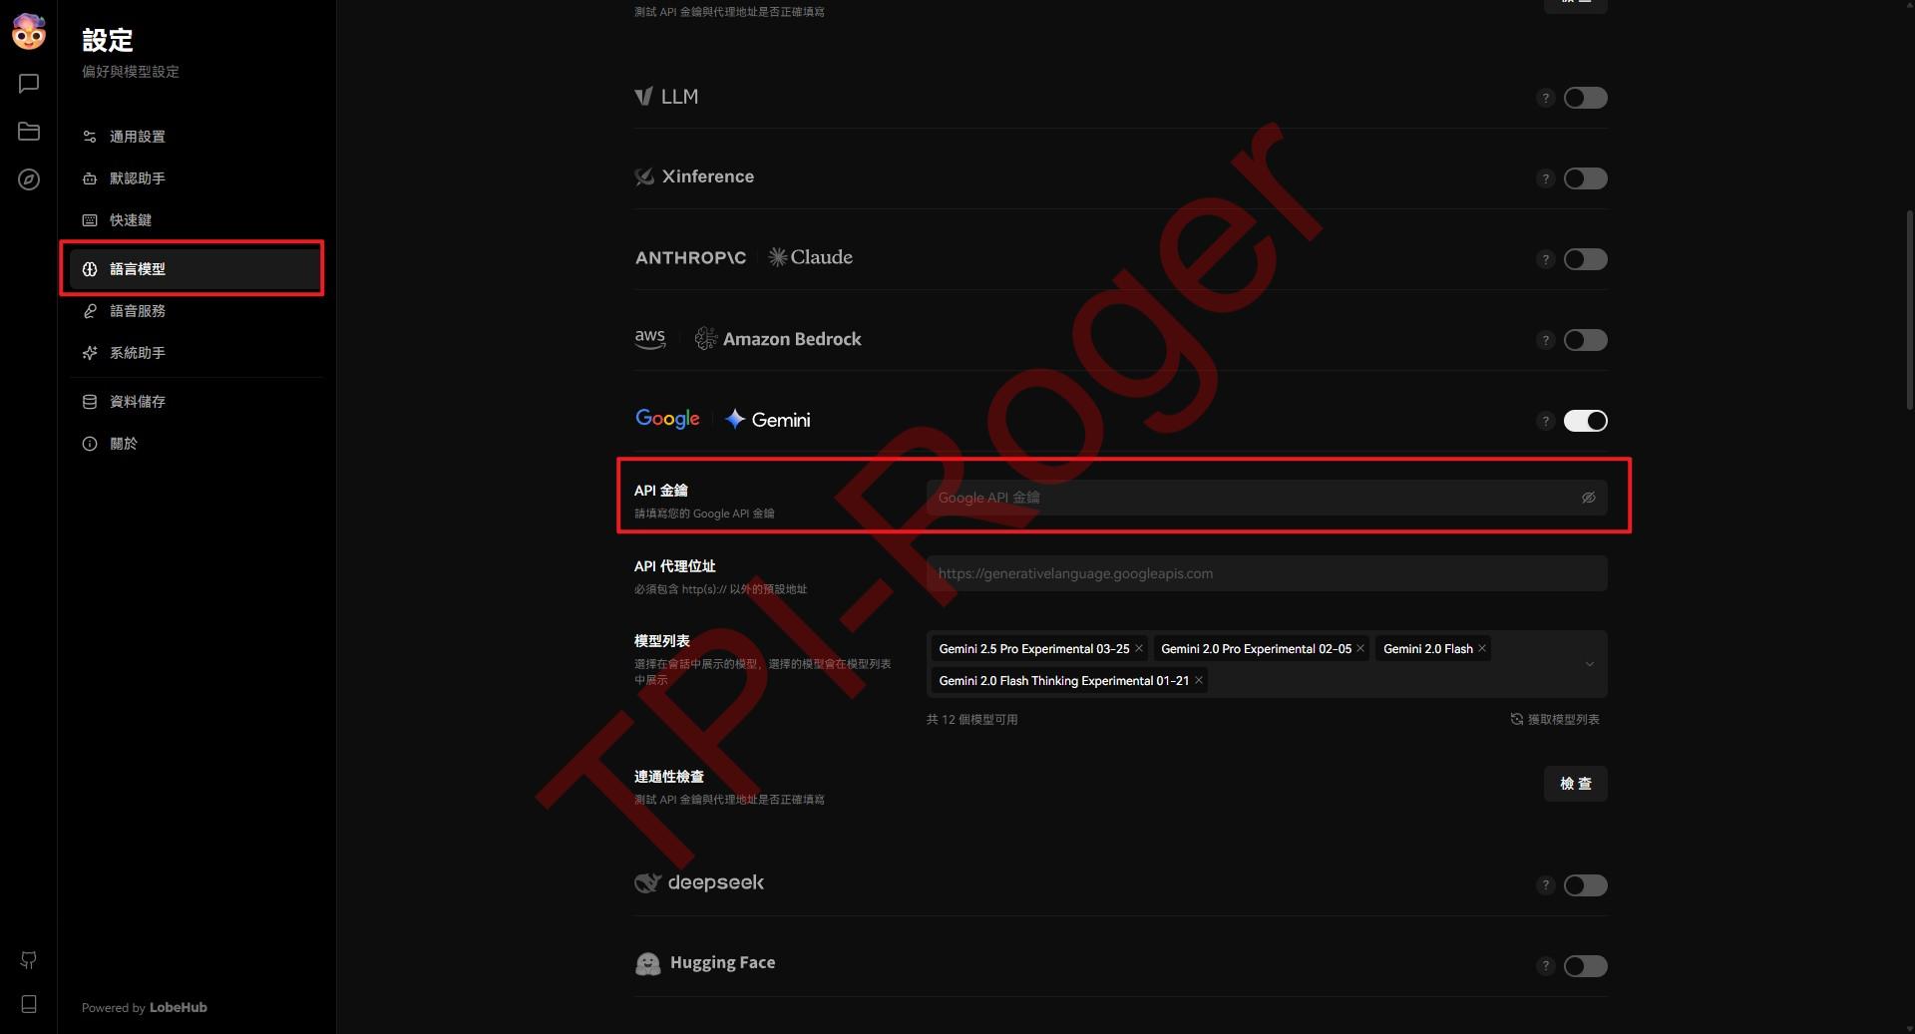1915x1034 pixels.
Task: Open the chat conversations icon
Action: (29, 84)
